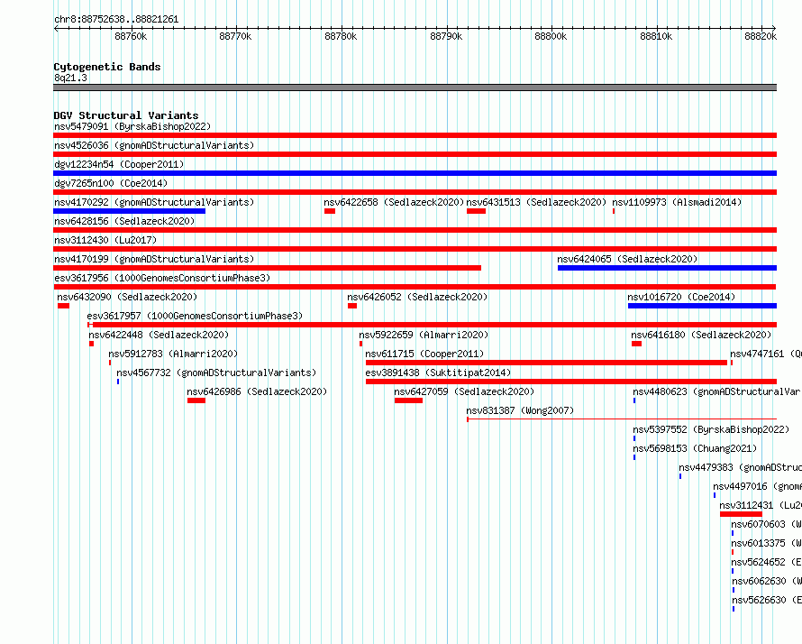
Task: Click the blue bar under dgv12234n54
Action: pos(415,173)
